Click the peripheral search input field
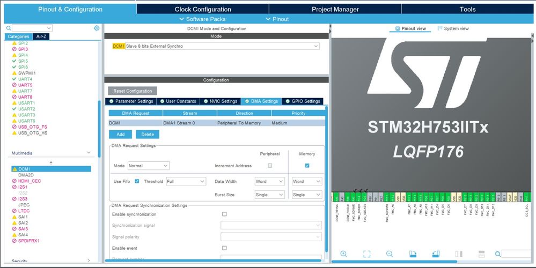 pos(32,28)
